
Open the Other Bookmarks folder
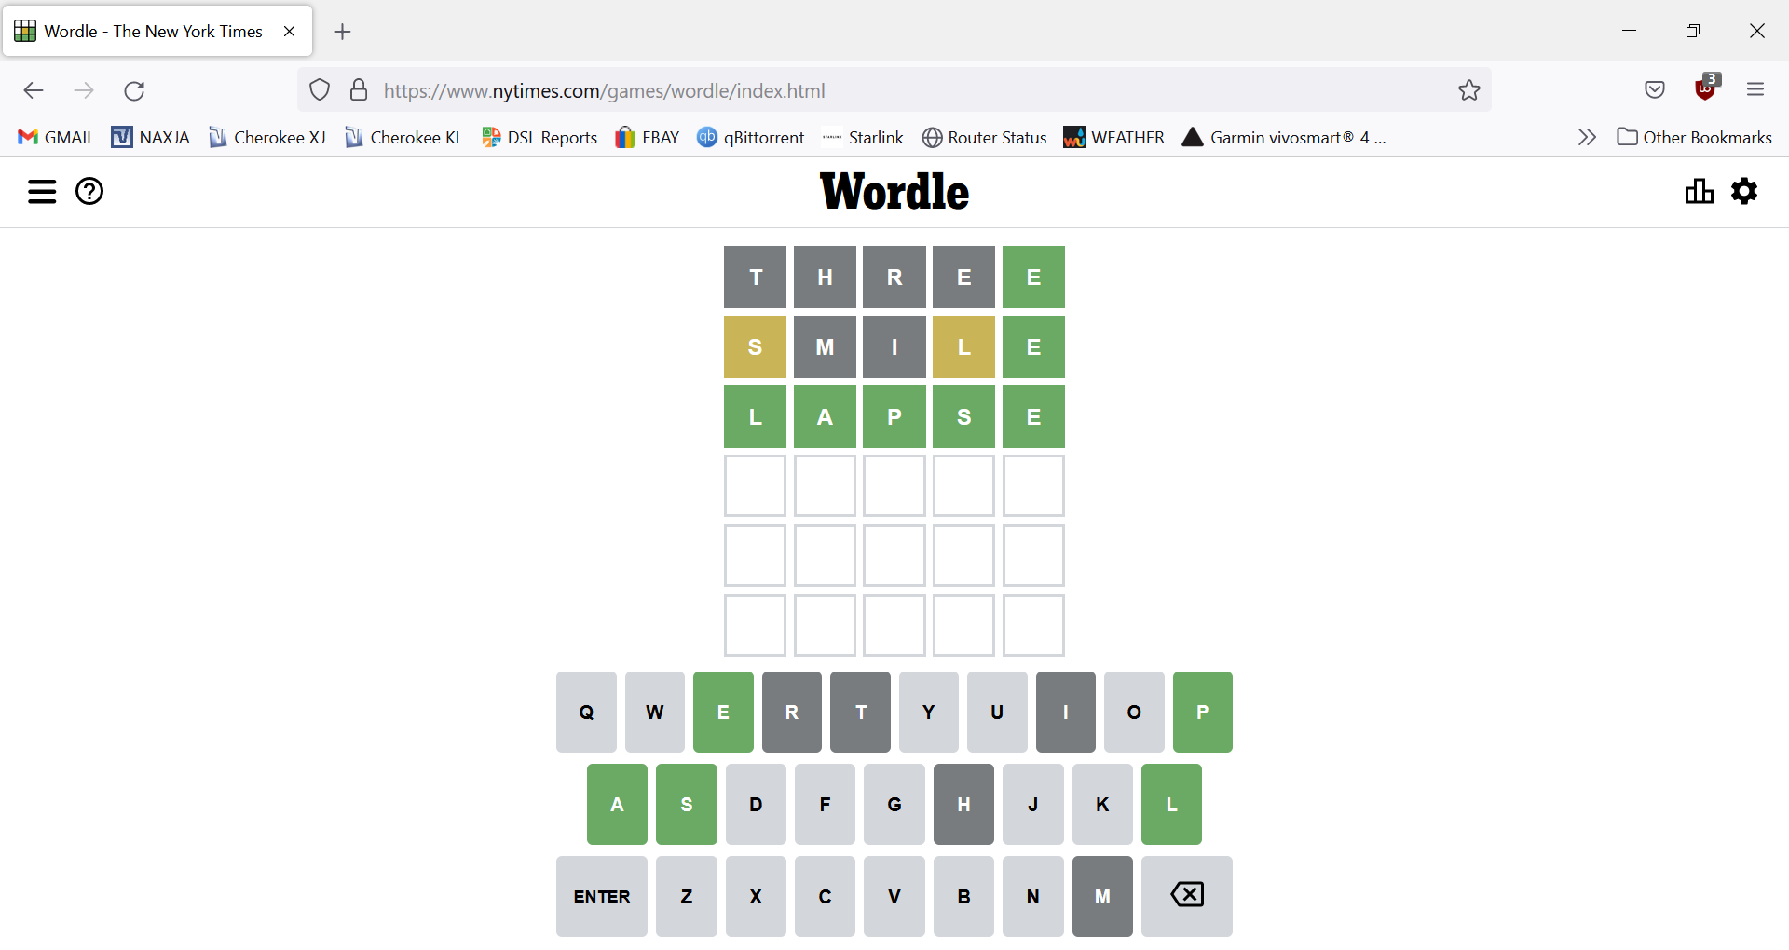1695,138
